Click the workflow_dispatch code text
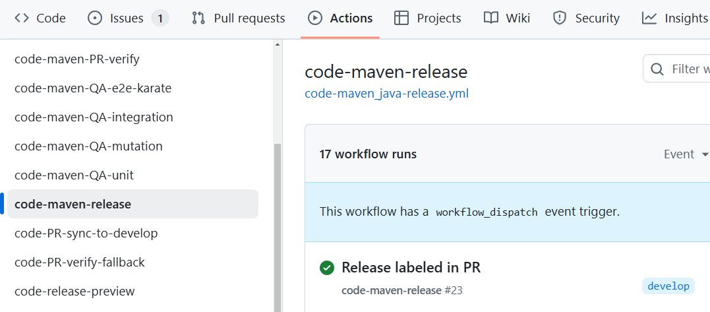 tap(487, 212)
